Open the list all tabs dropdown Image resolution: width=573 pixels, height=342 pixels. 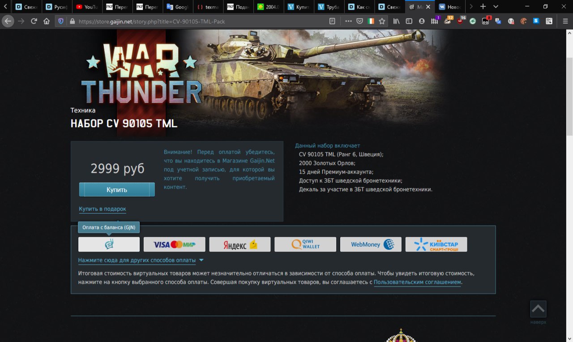[x=496, y=7]
